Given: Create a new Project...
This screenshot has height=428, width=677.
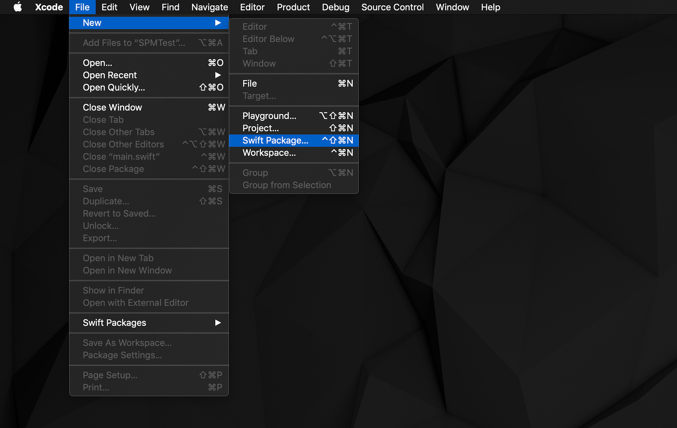Looking at the screenshot, I should point(294,128).
